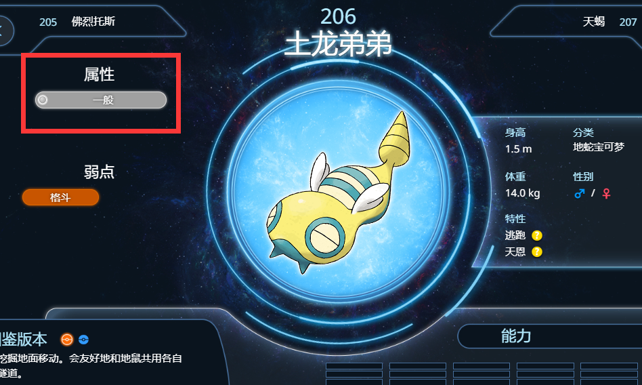Click the 格斗 weakness button

click(60, 197)
